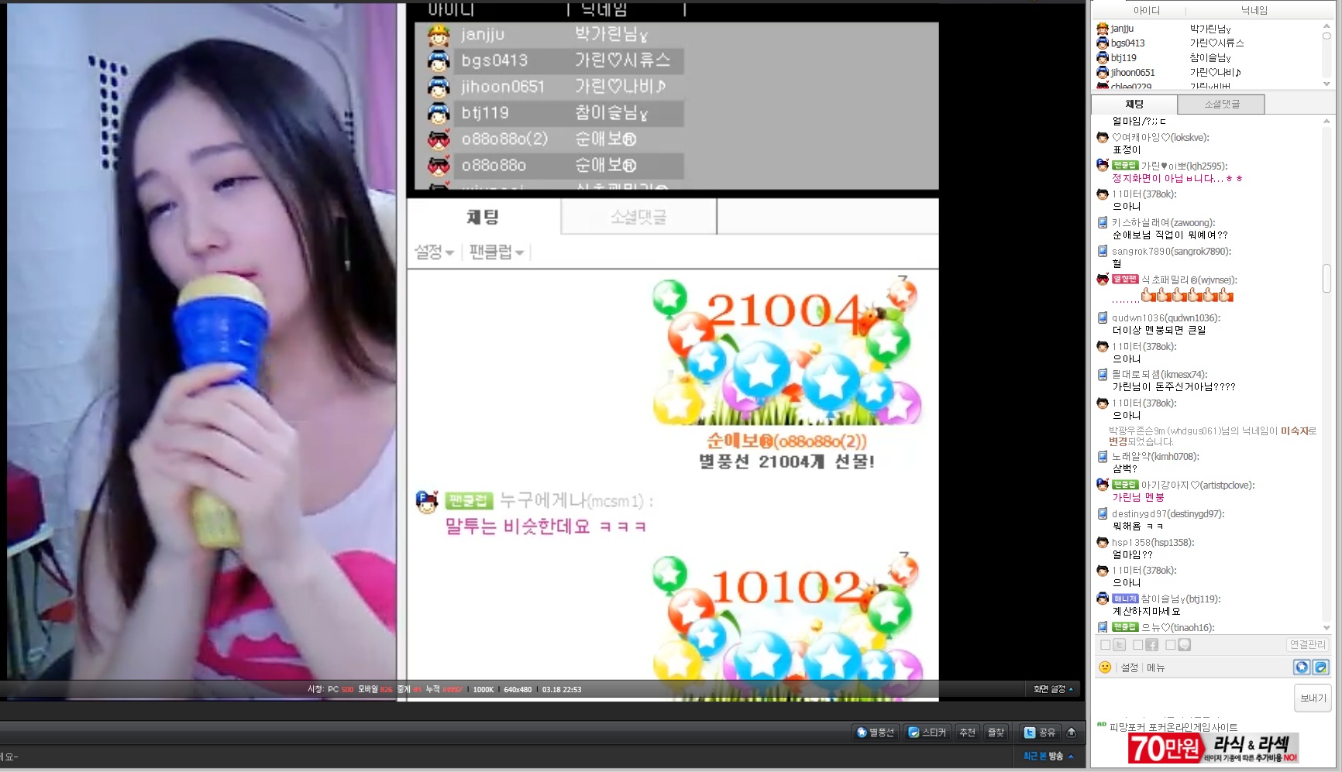Enable the Facebook sharing checkbox

(x=1137, y=645)
